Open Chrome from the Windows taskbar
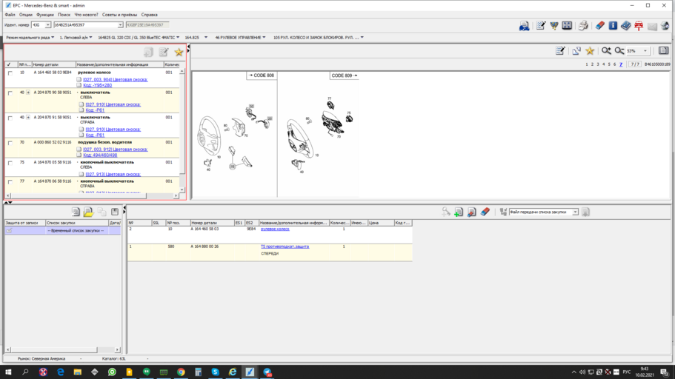The width and height of the screenshot is (675, 379). (x=181, y=372)
